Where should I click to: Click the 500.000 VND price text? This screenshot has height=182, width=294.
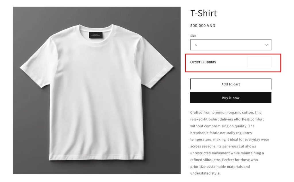click(203, 26)
